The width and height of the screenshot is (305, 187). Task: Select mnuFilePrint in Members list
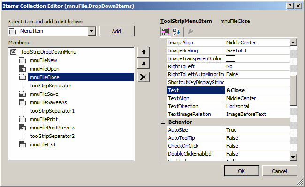coord(44,119)
